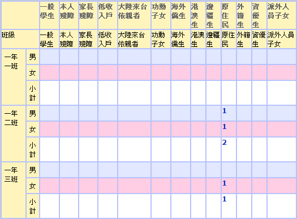The height and width of the screenshot is (219, 297).
Task: Click the 1 in 一年二班 男 原住民 cell
Action: [225, 111]
